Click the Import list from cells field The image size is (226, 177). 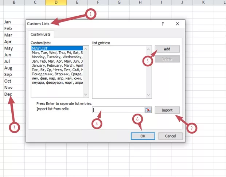[x=118, y=110]
